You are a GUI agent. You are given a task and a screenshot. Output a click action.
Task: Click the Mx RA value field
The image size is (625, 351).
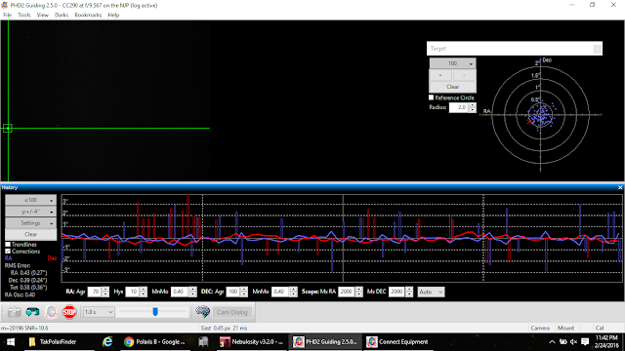pyautogui.click(x=347, y=292)
